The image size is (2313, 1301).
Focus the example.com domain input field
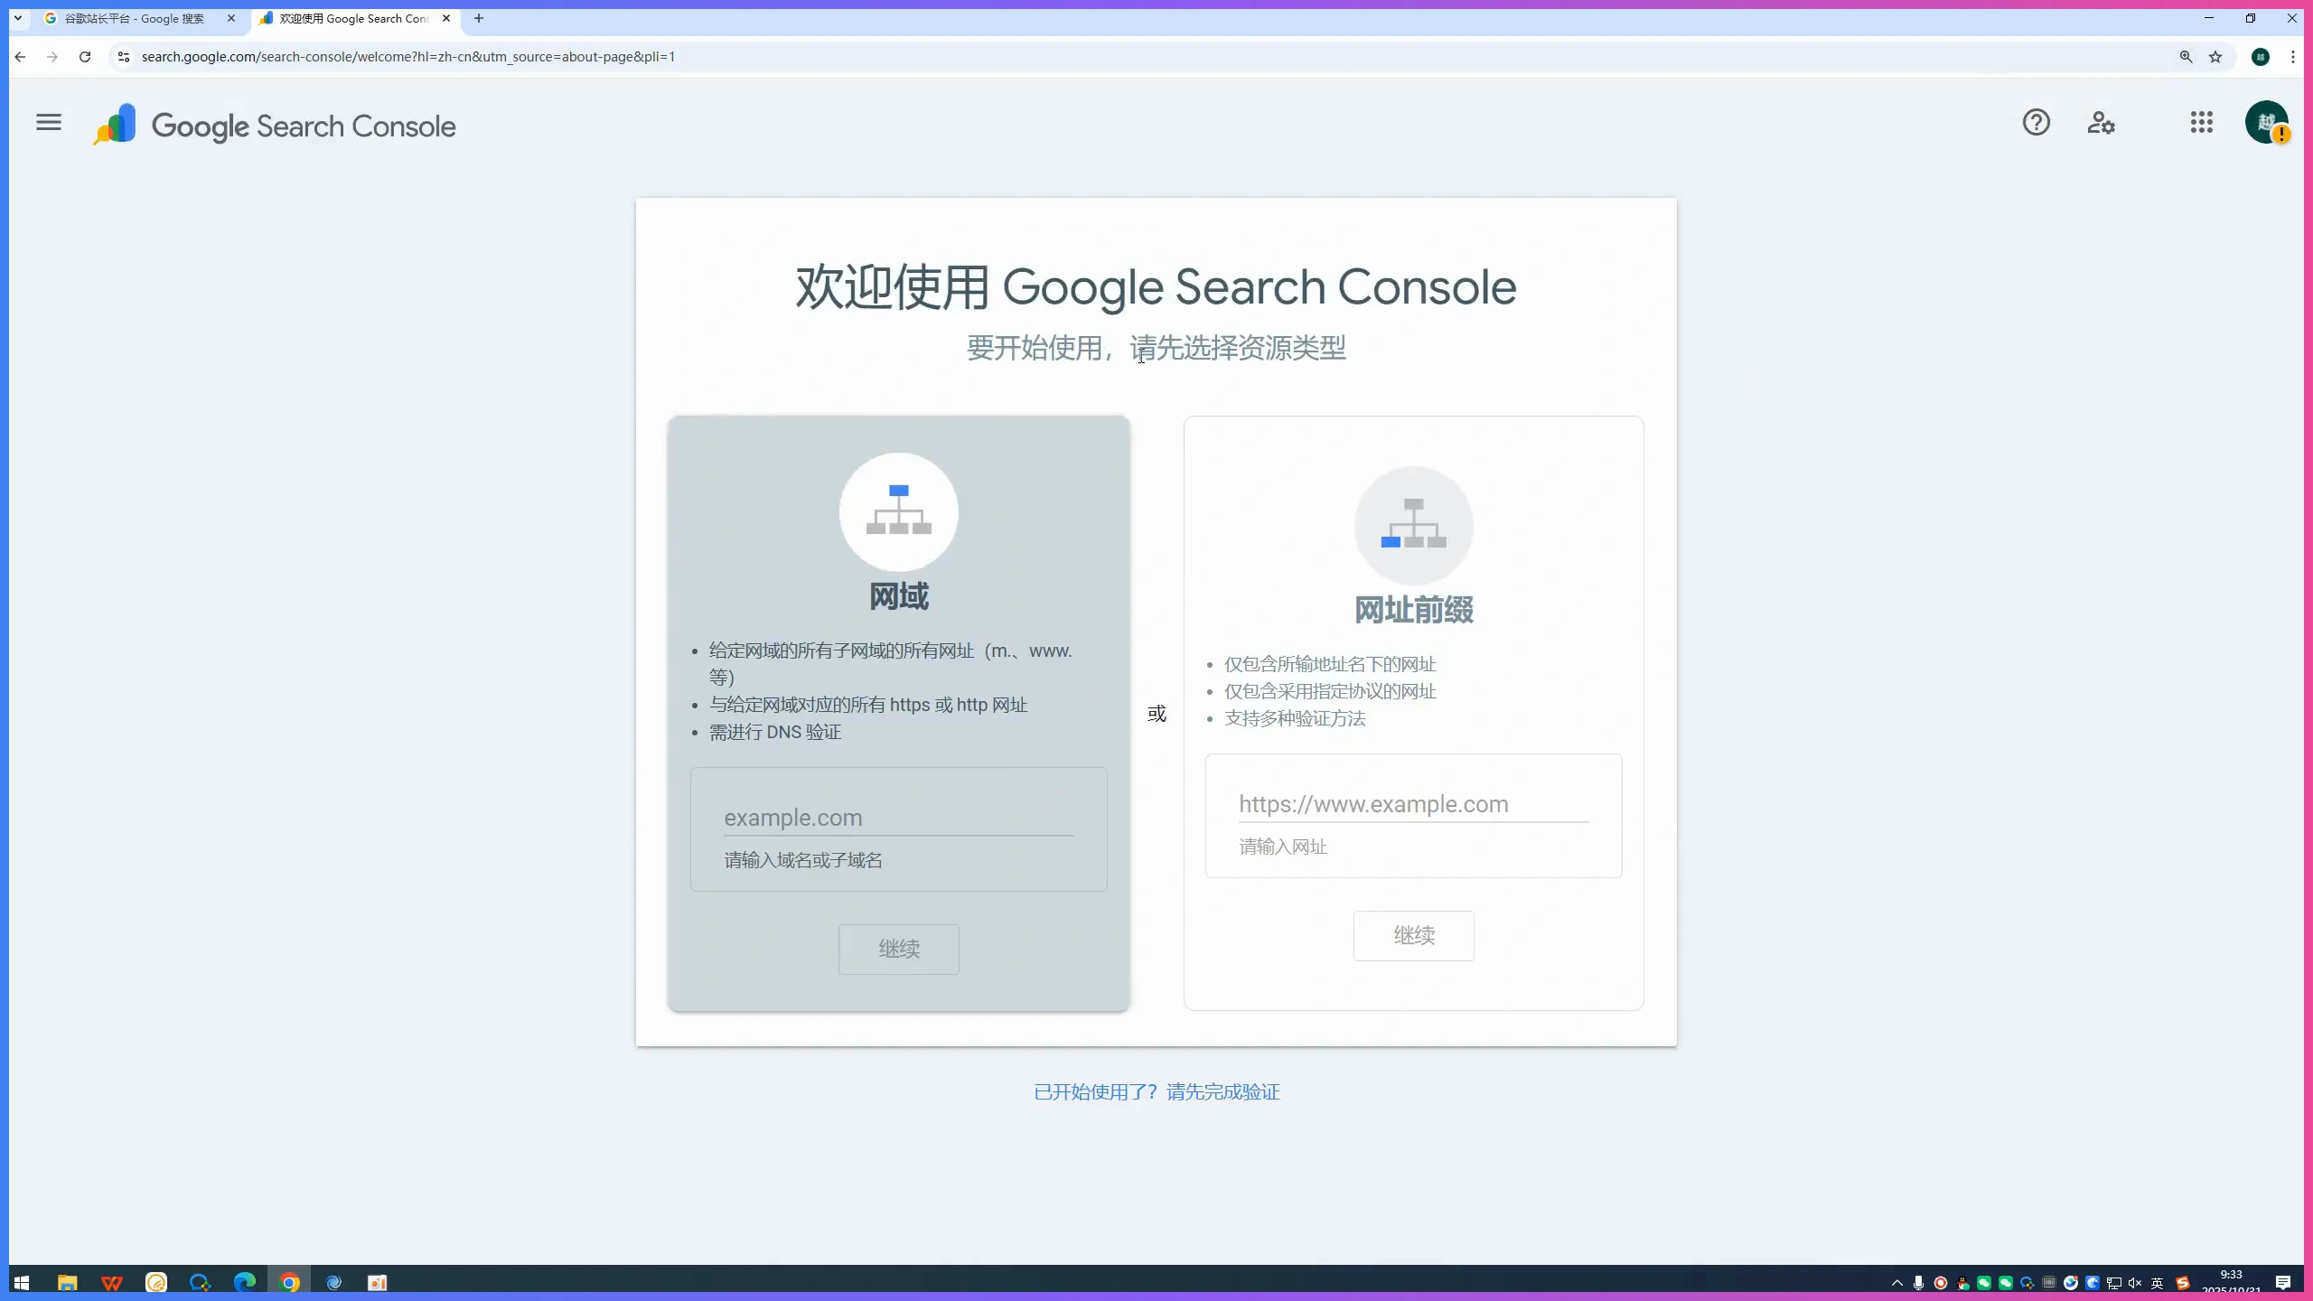[x=898, y=818]
